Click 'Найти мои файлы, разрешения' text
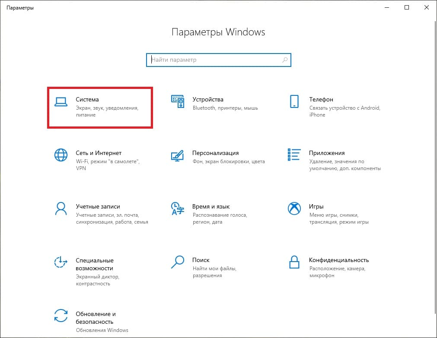This screenshot has width=437, height=338. pyautogui.click(x=214, y=272)
